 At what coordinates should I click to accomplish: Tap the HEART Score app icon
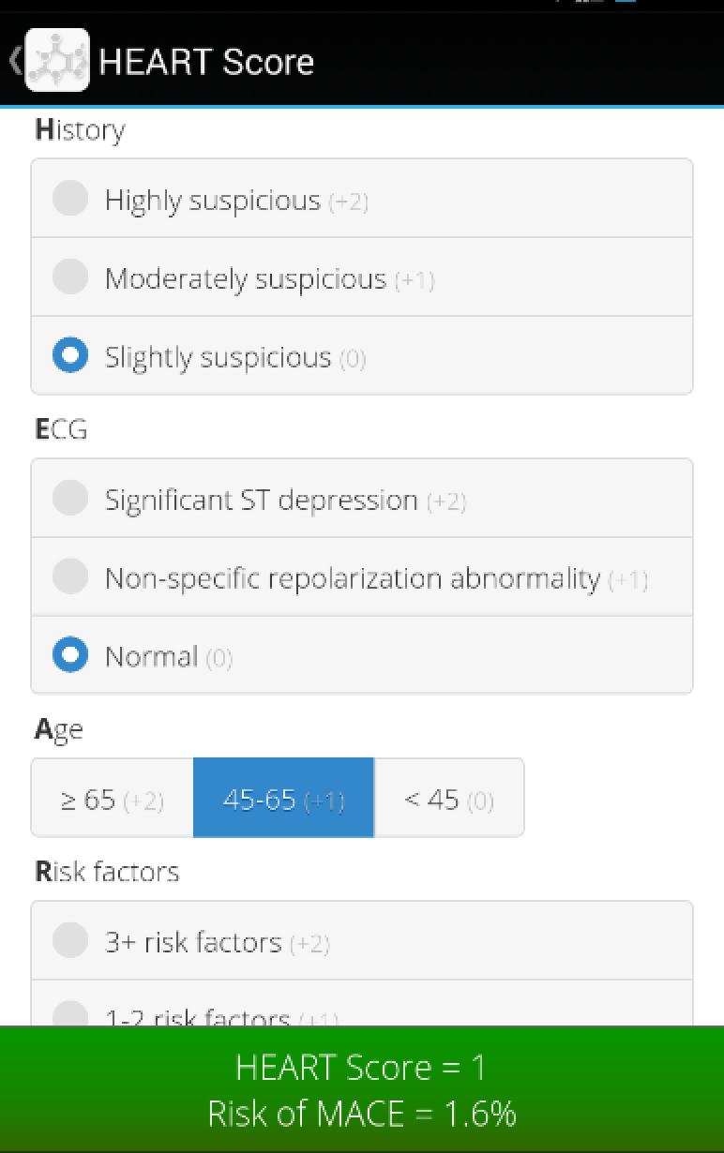57,61
